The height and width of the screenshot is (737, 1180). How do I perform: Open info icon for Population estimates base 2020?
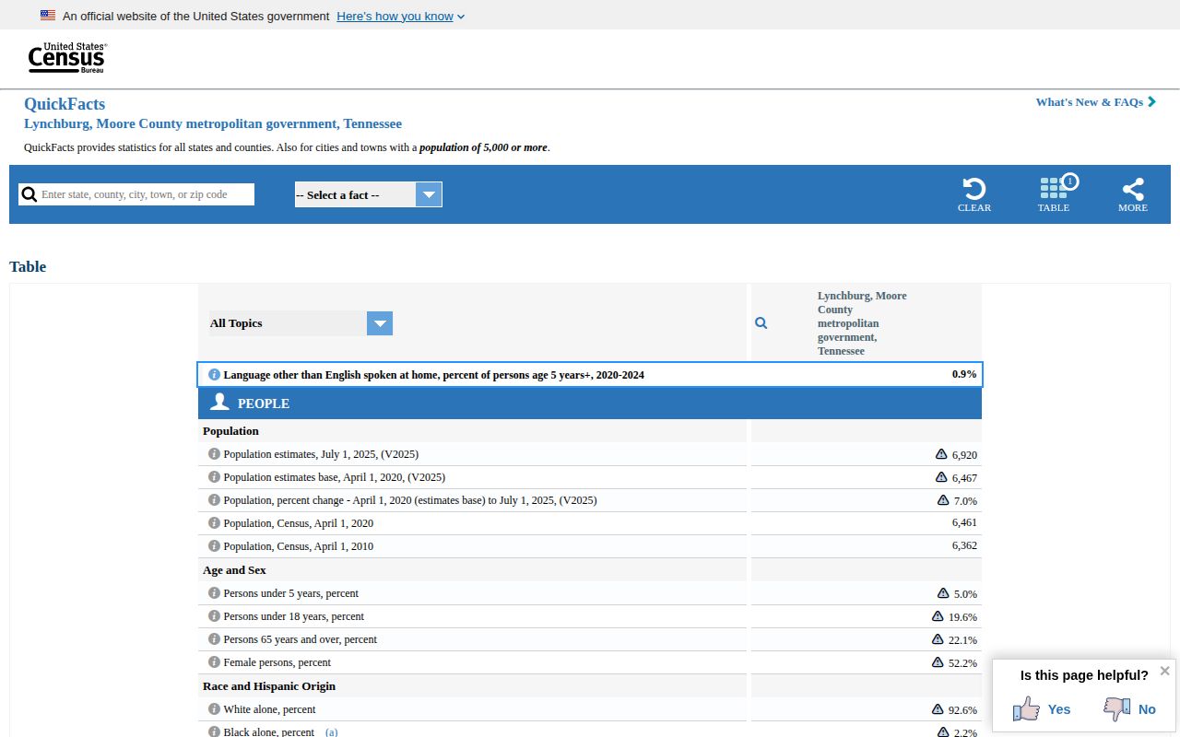[214, 477]
